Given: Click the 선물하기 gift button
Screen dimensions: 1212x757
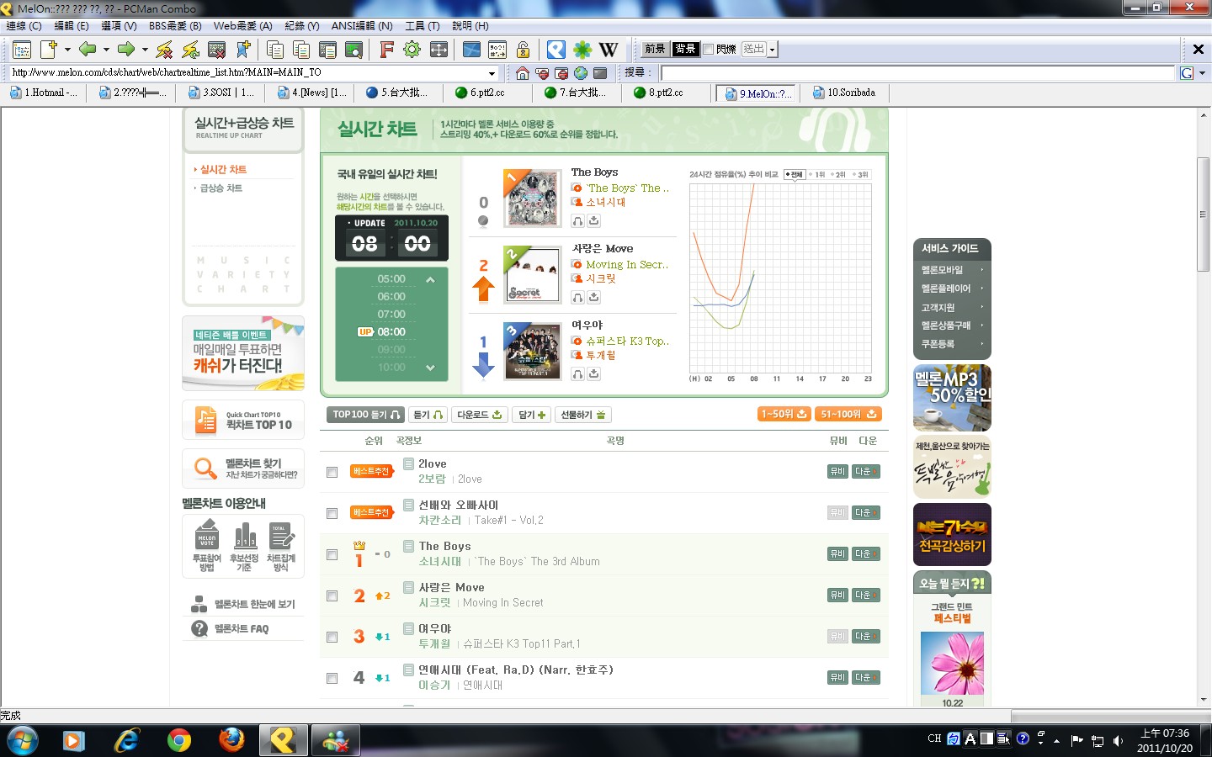Looking at the screenshot, I should [582, 415].
